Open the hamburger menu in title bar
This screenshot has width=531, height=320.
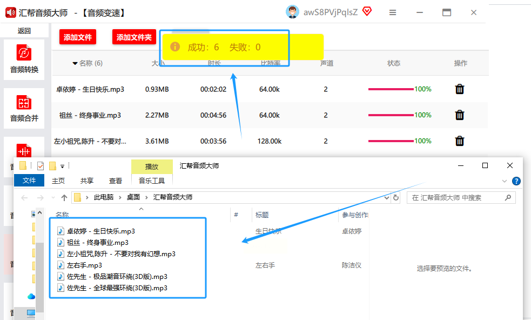point(393,12)
